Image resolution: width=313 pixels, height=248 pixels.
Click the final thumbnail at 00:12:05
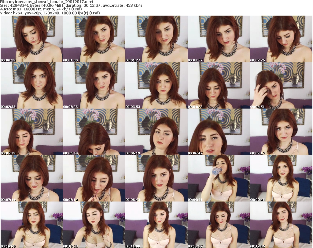click(x=281, y=225)
